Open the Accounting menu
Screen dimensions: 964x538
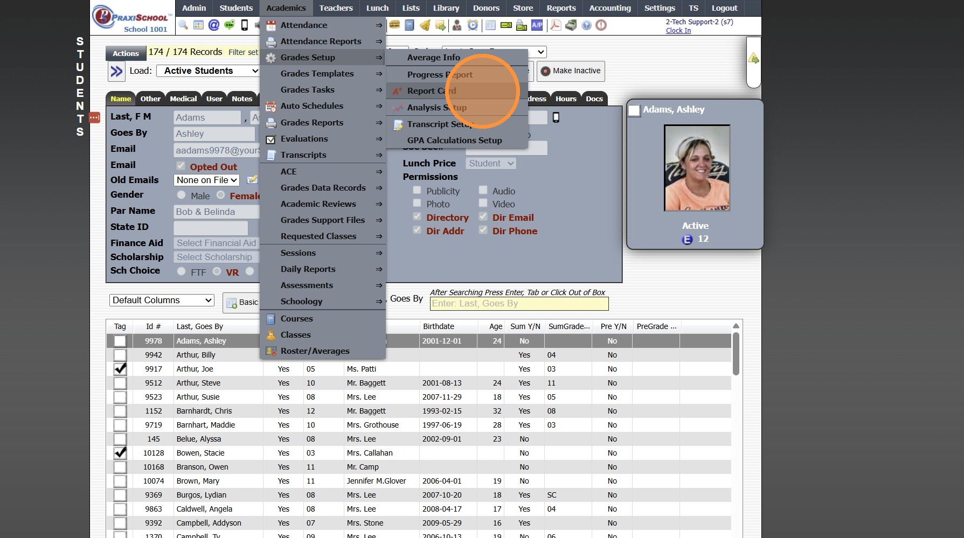click(x=610, y=8)
